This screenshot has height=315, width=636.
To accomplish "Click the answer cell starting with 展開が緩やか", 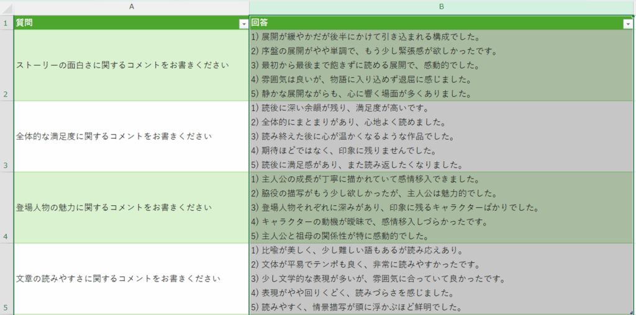I will point(442,65).
